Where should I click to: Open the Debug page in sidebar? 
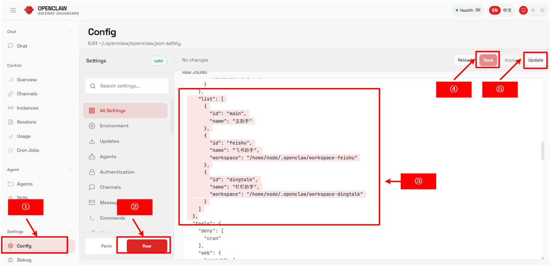tap(24, 260)
